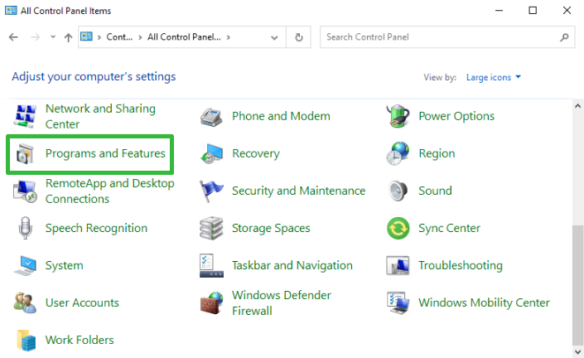The height and width of the screenshot is (358, 584).
Task: Open the Network and Sharing Center icon
Action: [26, 116]
